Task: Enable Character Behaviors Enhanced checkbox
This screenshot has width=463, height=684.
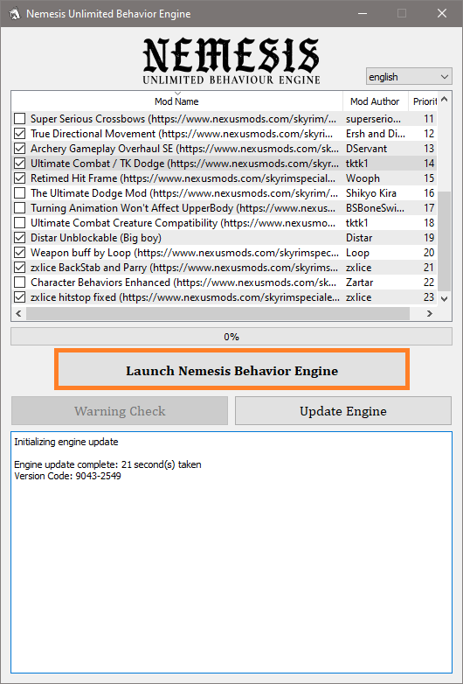Action: tap(19, 283)
